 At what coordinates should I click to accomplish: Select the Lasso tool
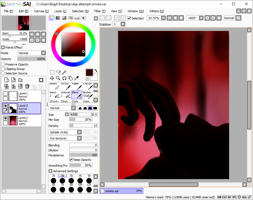point(58,72)
